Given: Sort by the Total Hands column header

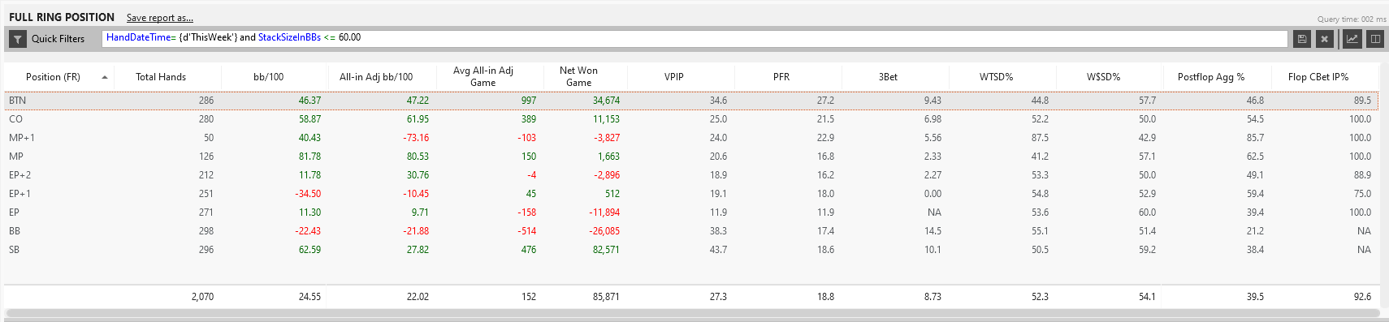Looking at the screenshot, I should (161, 77).
